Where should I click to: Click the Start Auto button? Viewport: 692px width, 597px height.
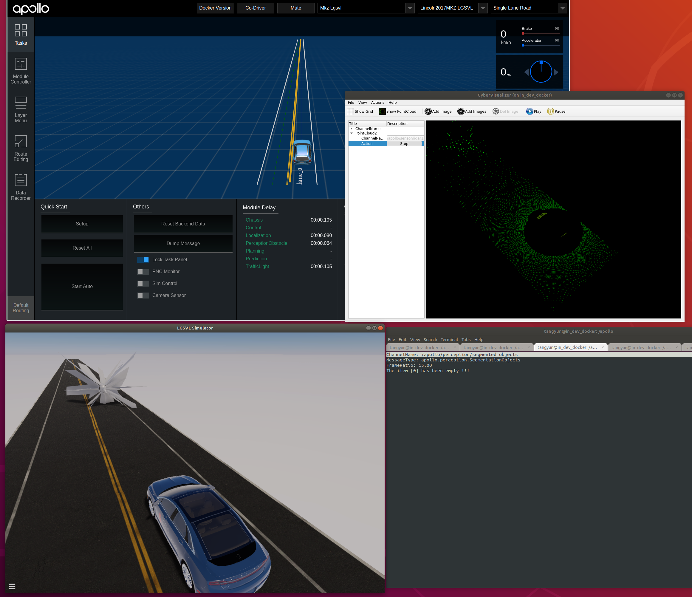tap(82, 286)
